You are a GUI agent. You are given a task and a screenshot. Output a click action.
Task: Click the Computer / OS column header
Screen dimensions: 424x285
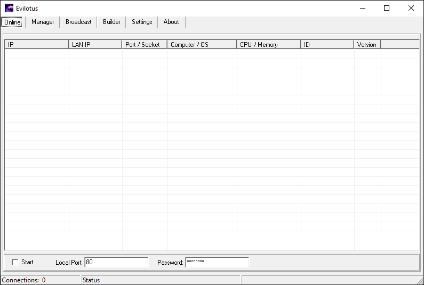(202, 45)
